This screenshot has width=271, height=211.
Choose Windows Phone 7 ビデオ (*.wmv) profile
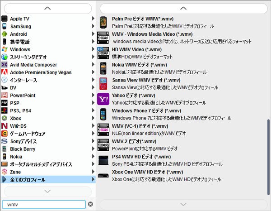[182, 115]
